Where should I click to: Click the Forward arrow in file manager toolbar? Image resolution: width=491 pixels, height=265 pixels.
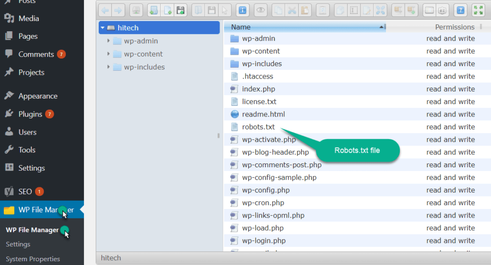(118, 11)
